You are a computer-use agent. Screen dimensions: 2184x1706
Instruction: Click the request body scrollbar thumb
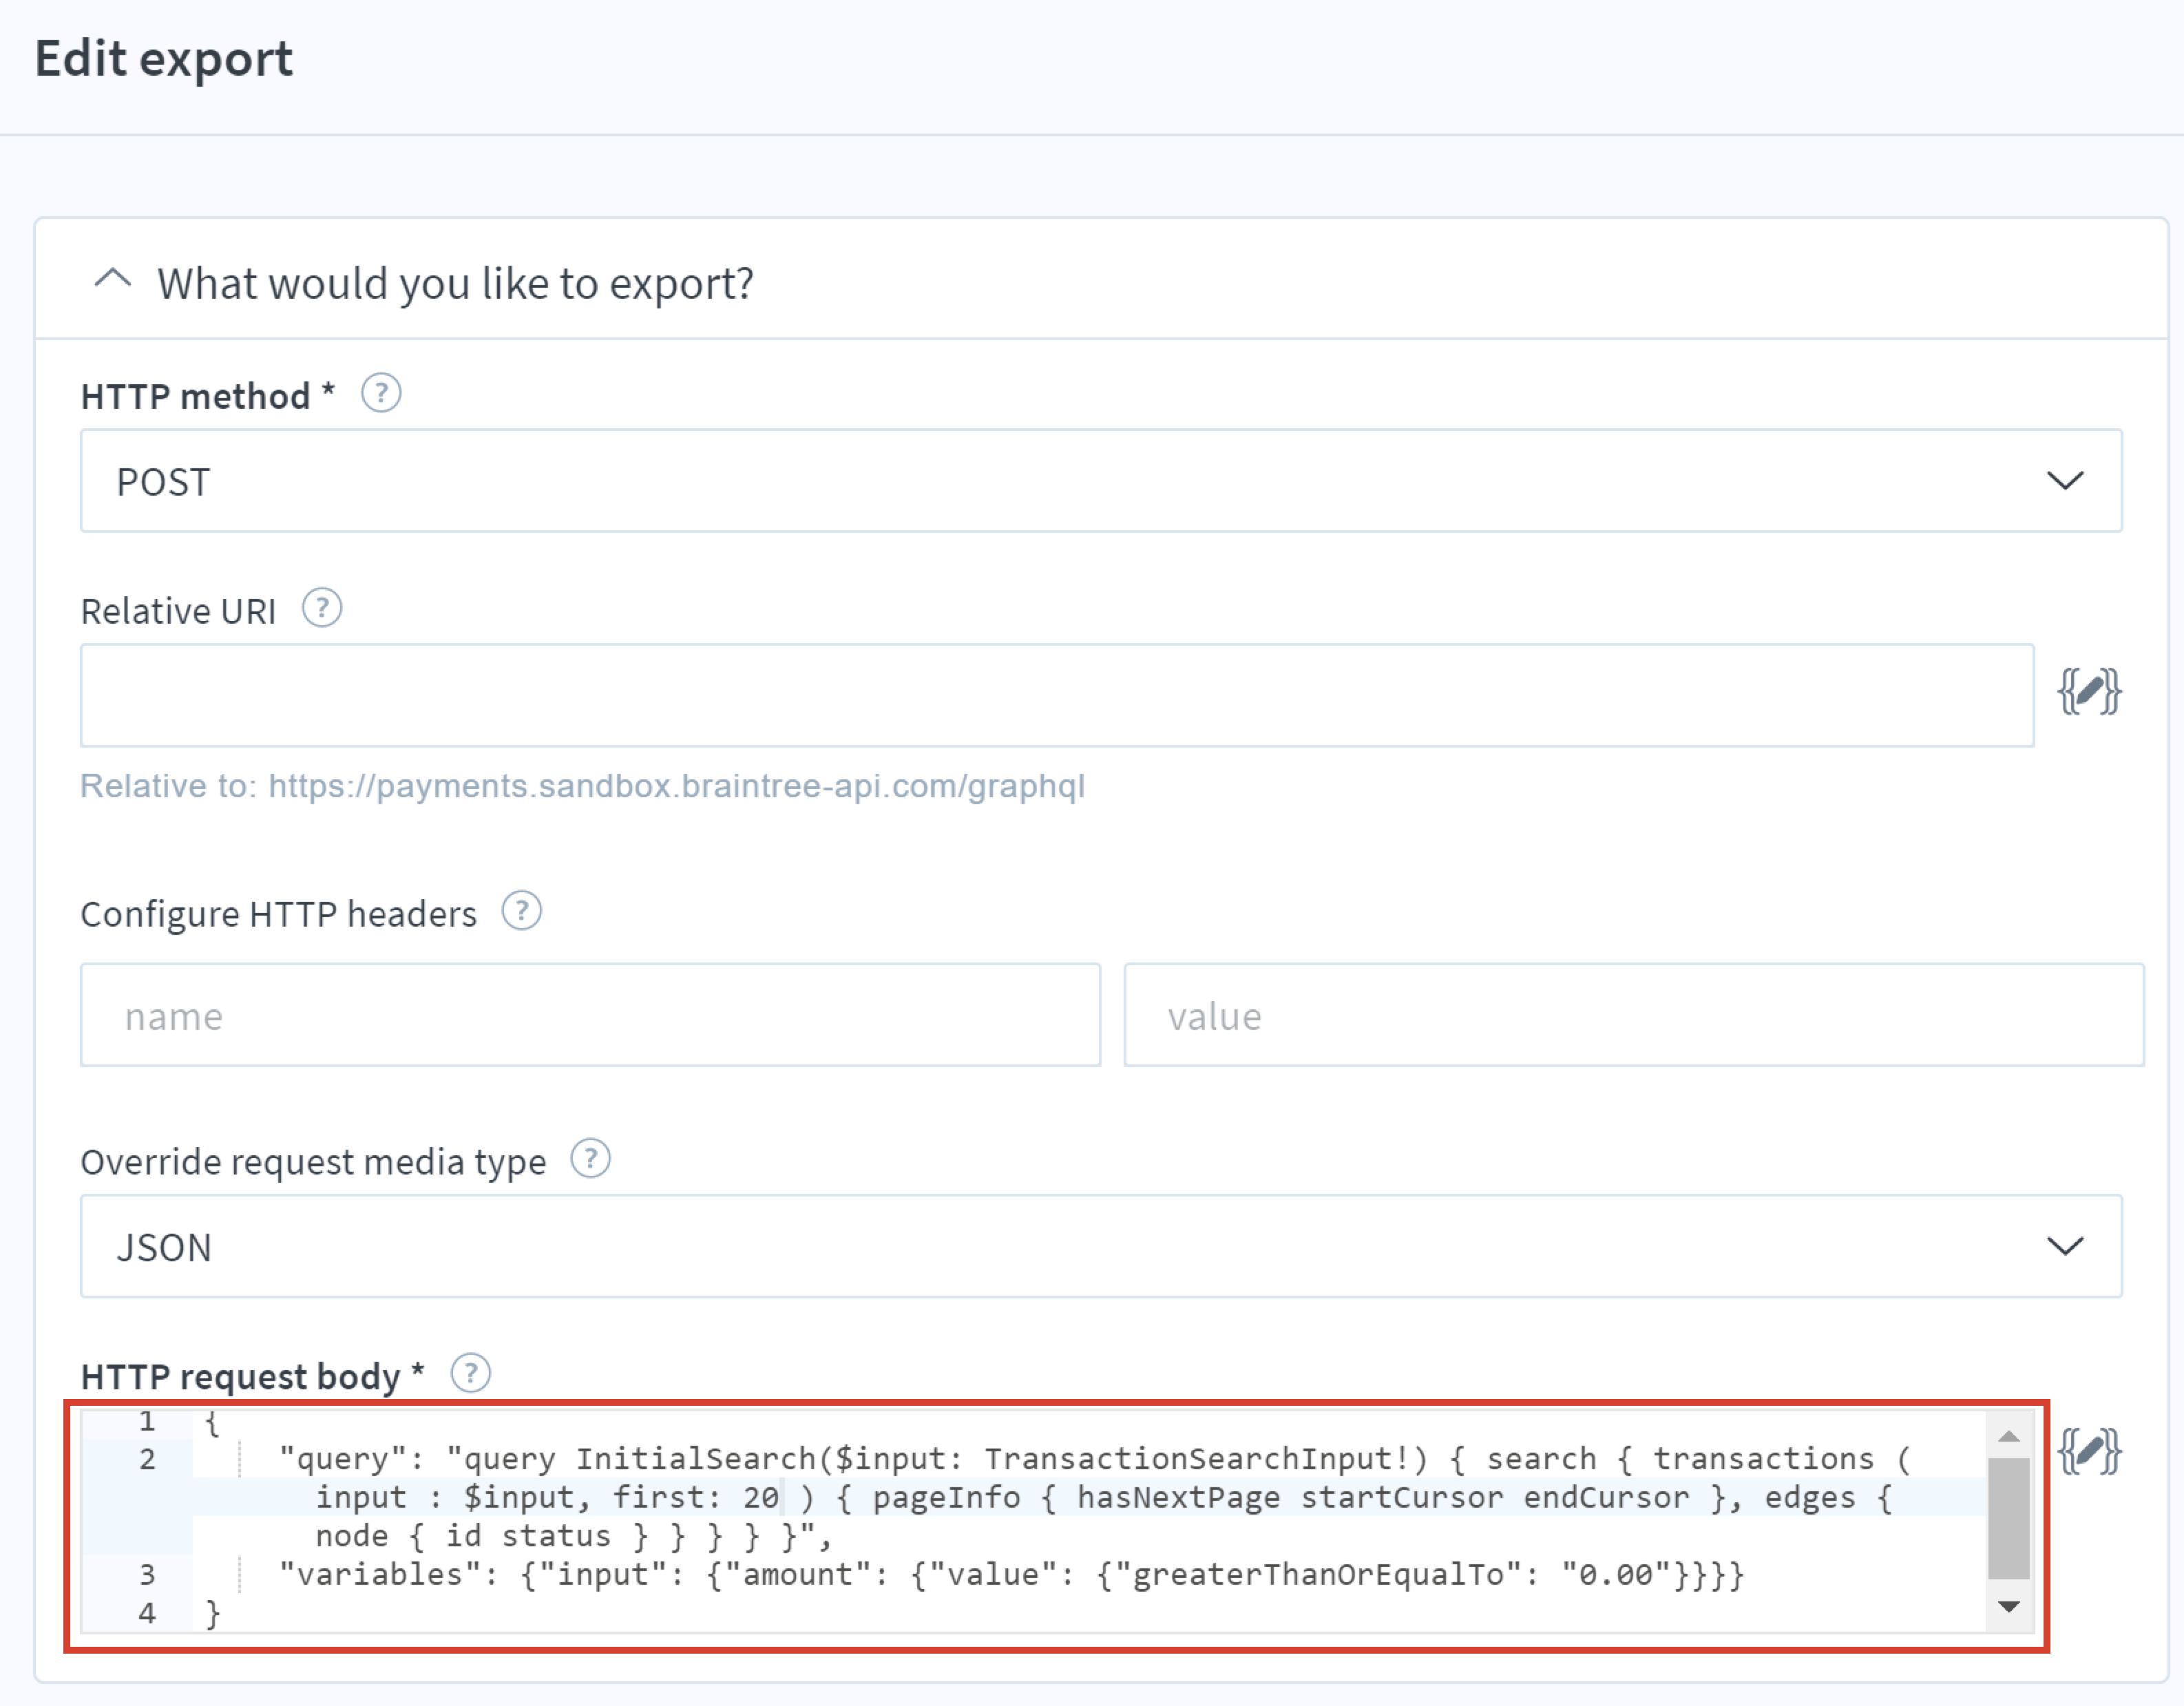coord(2008,1518)
